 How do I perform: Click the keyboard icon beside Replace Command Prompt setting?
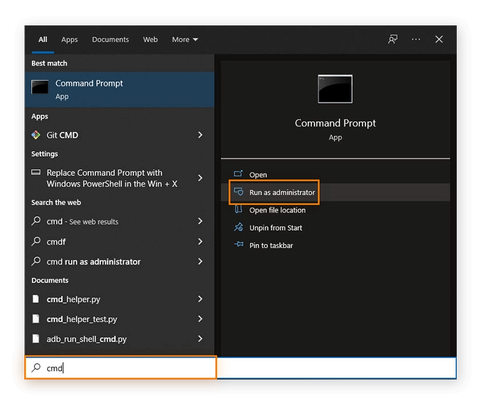point(36,172)
